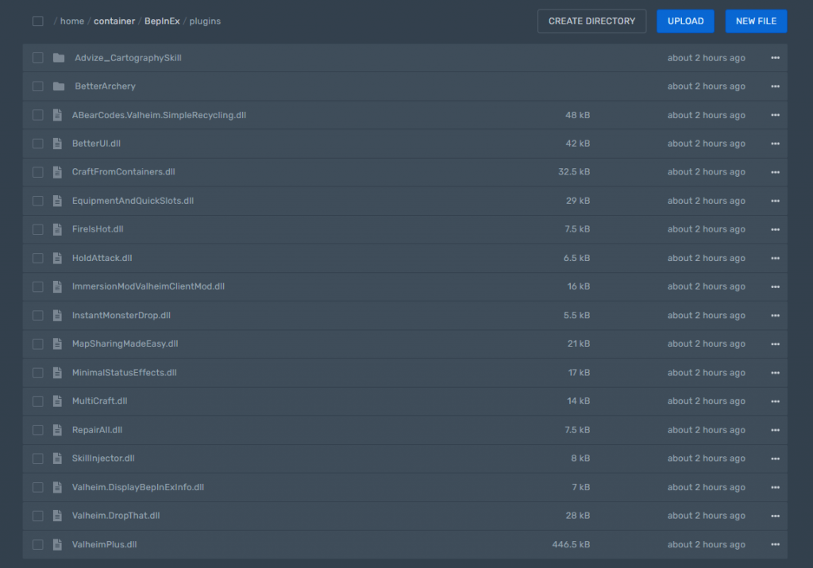Click the 32.5 kB size value
Viewport: 813px width, 568px height.
tap(574, 172)
